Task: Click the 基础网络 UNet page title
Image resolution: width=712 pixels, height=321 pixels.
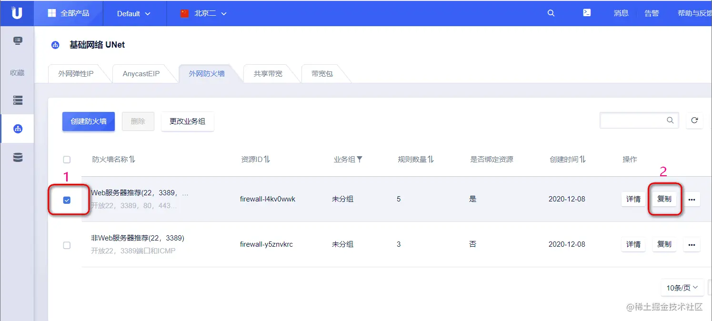Action: 97,45
